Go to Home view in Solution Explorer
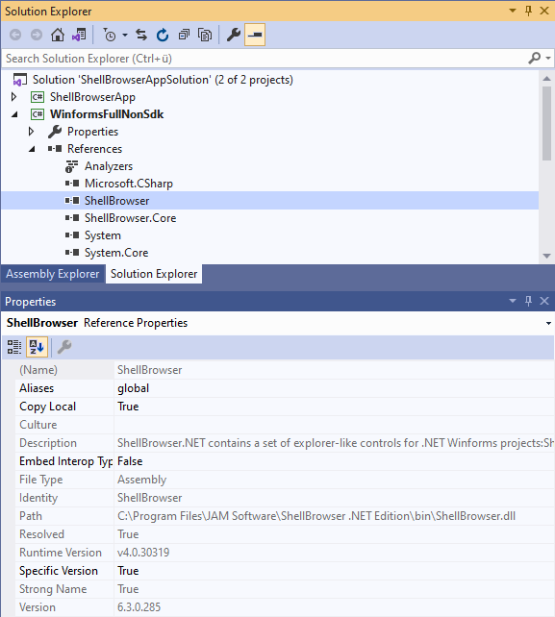The height and width of the screenshot is (617, 555). tap(58, 35)
